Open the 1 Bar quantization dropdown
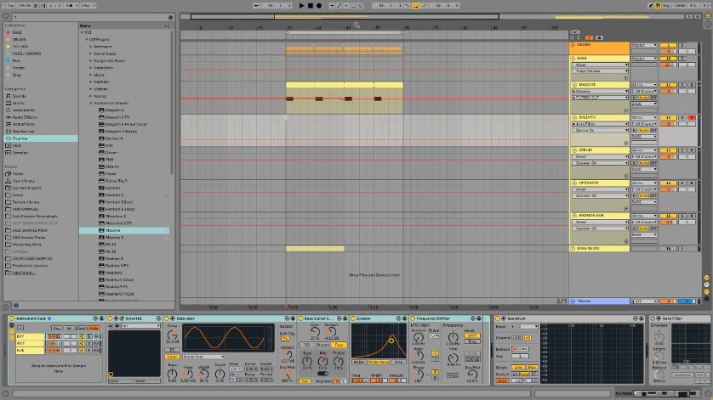 tap(88, 5)
